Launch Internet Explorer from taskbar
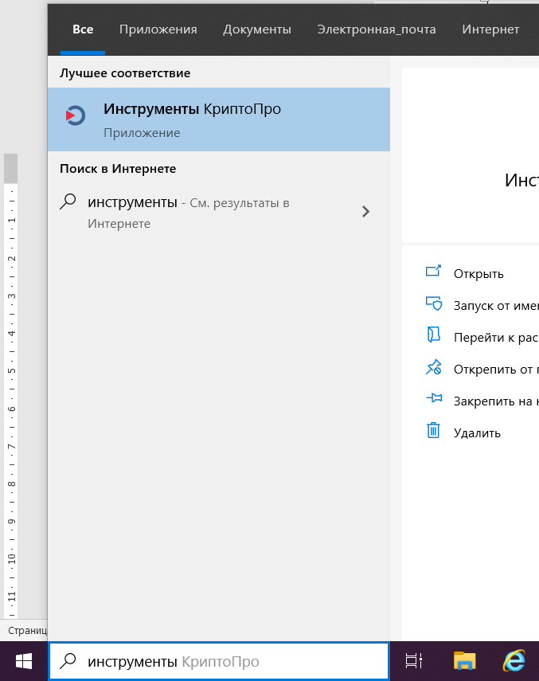Image resolution: width=539 pixels, height=681 pixels. (514, 661)
